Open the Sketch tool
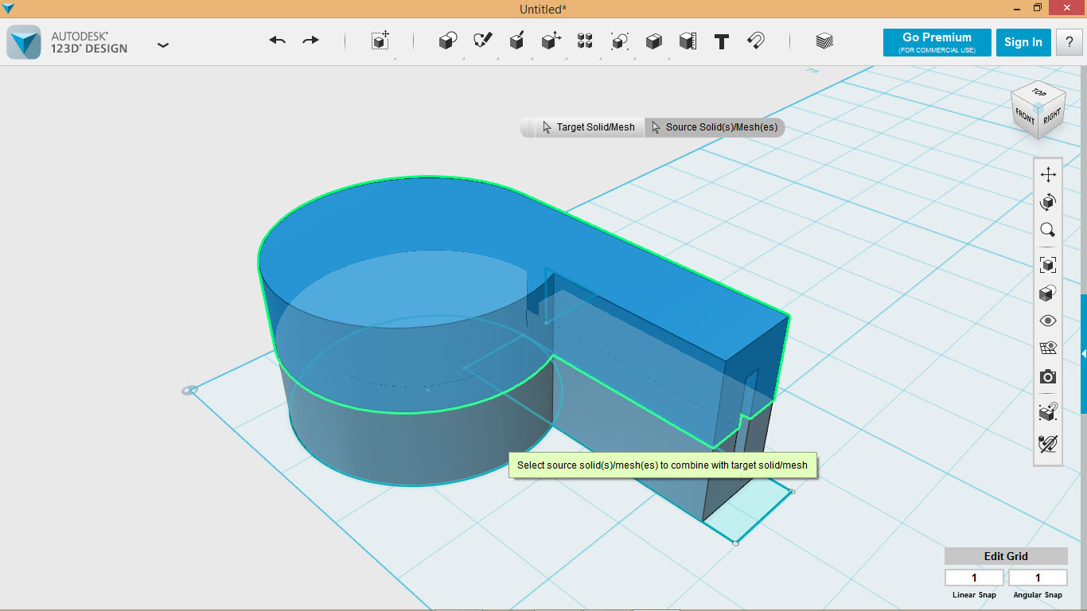The image size is (1087, 611). (481, 41)
